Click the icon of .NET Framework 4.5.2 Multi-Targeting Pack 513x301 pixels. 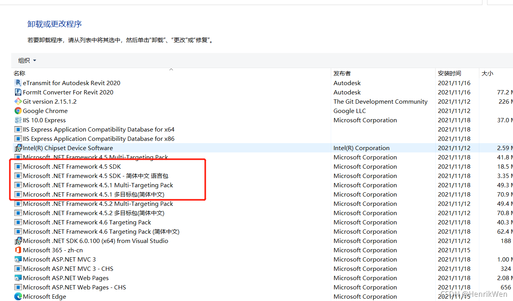click(x=18, y=204)
